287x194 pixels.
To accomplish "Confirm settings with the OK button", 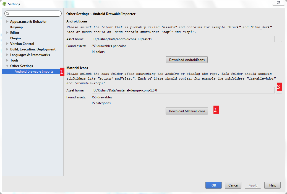I will coord(213,185).
